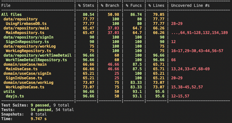Click All files statements value 80.54
This screenshot has width=232, height=123.
[x=89, y=15]
